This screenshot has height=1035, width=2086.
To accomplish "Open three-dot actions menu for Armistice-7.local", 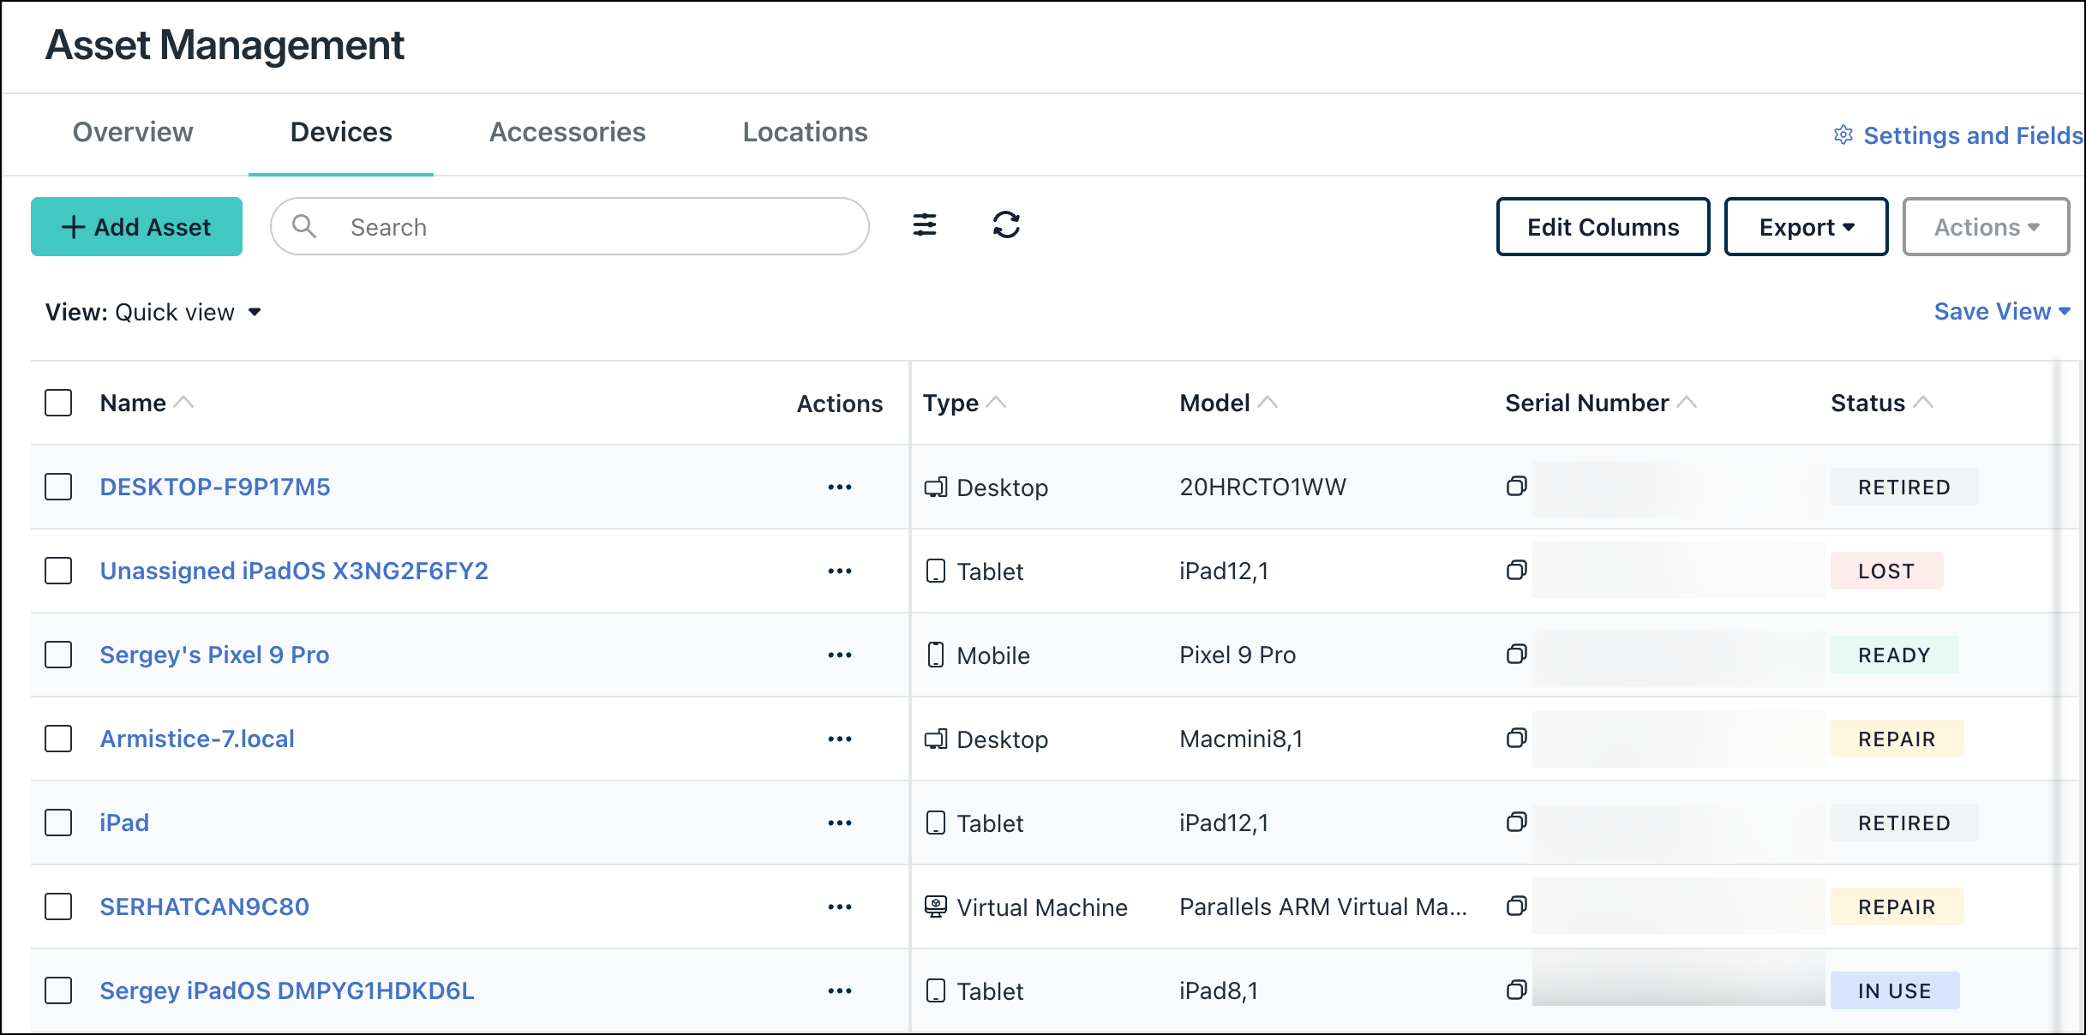I will [839, 739].
